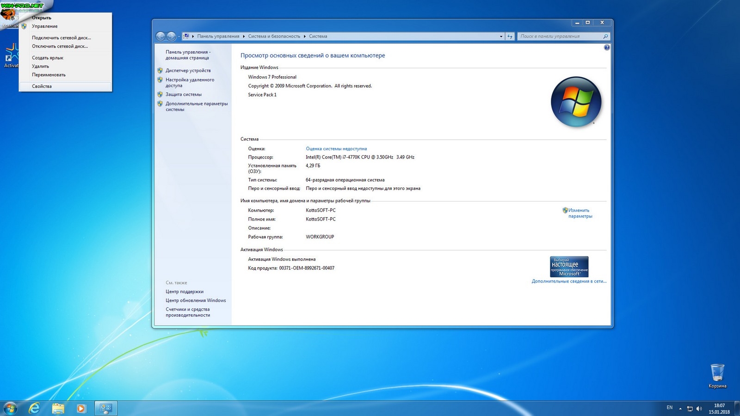Choose Управление from the context menu
740x416 pixels.
click(44, 26)
